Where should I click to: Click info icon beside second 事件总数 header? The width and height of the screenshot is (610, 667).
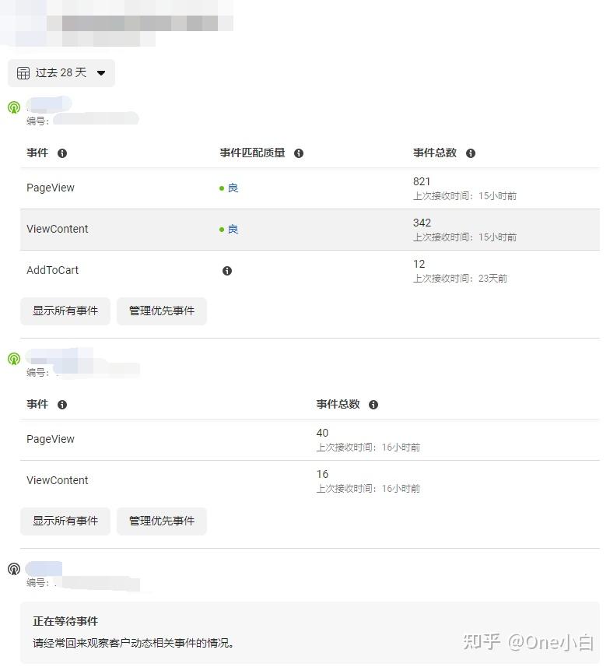coord(373,405)
